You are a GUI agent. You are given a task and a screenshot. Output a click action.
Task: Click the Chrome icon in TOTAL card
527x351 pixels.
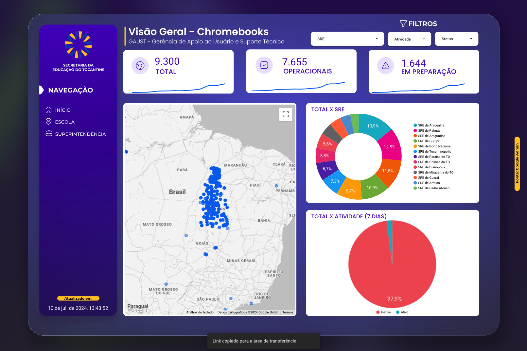[x=140, y=66]
